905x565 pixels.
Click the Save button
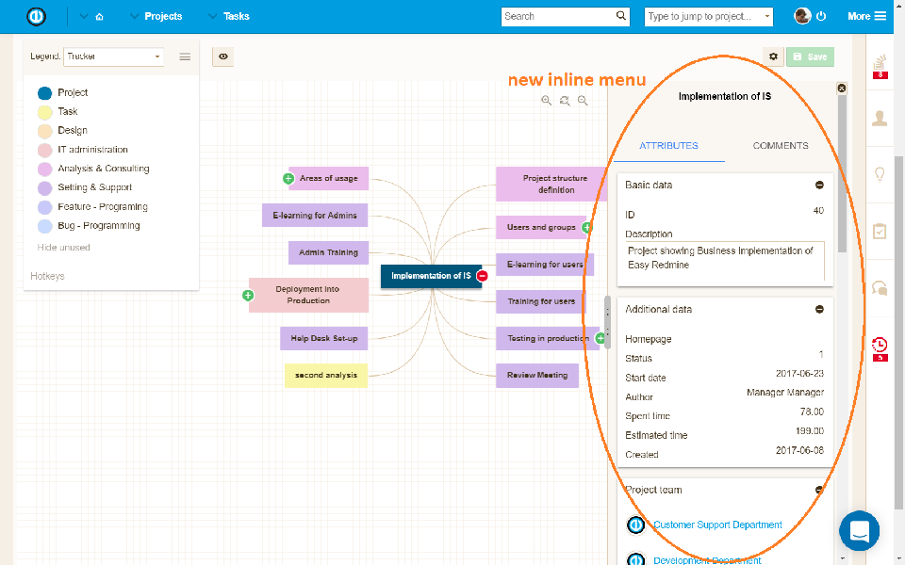point(810,57)
